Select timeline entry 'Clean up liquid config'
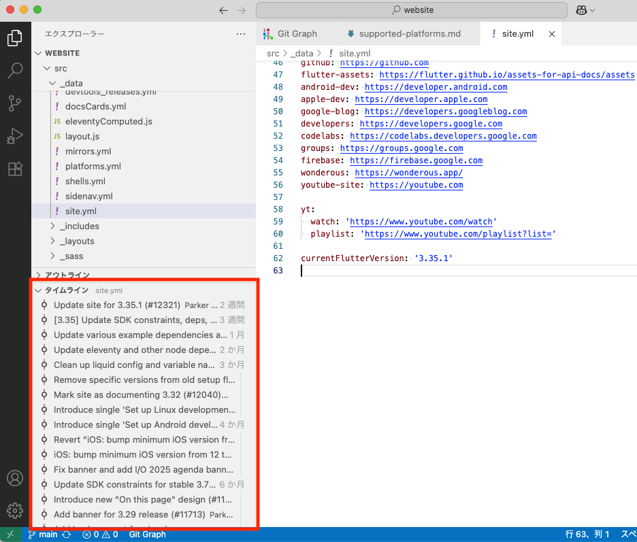Viewport: 637px width, 542px height. pyautogui.click(x=144, y=365)
